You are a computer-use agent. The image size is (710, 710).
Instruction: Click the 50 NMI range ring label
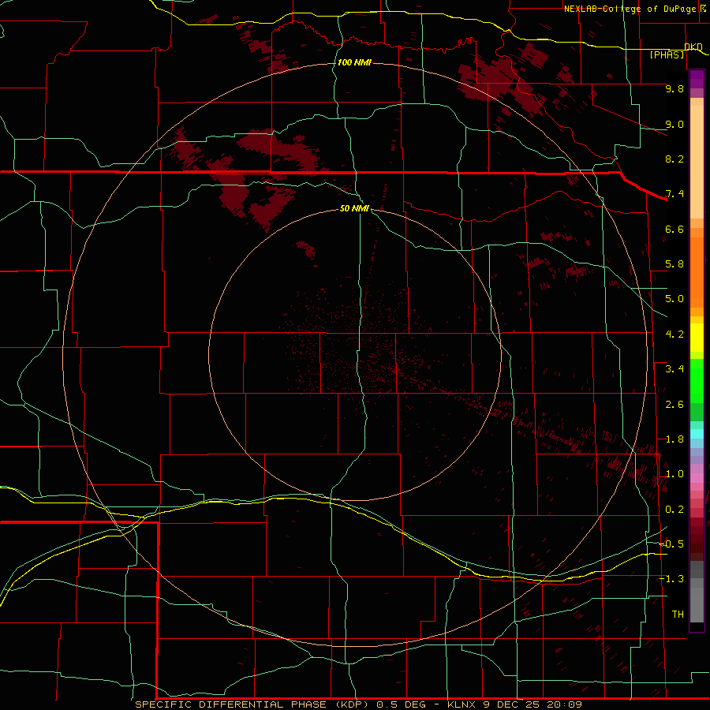[x=354, y=208]
